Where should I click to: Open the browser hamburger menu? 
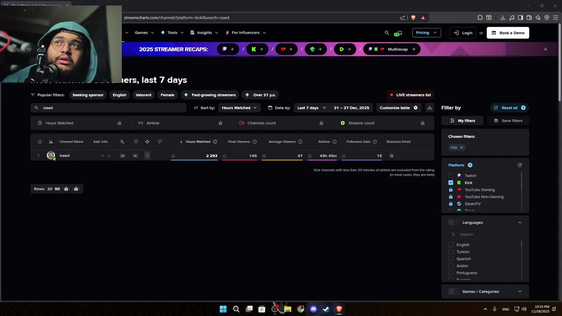pyautogui.click(x=555, y=18)
